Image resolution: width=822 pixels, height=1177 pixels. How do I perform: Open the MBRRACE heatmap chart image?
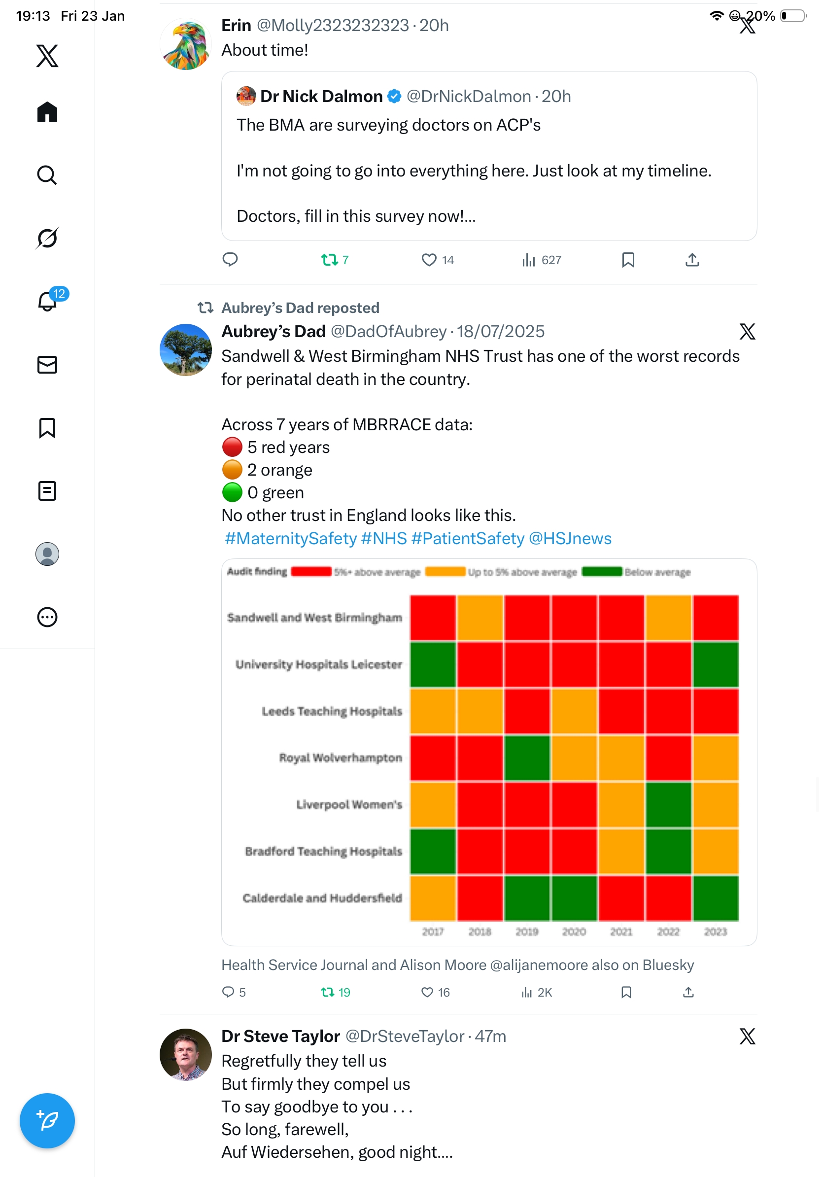(489, 752)
